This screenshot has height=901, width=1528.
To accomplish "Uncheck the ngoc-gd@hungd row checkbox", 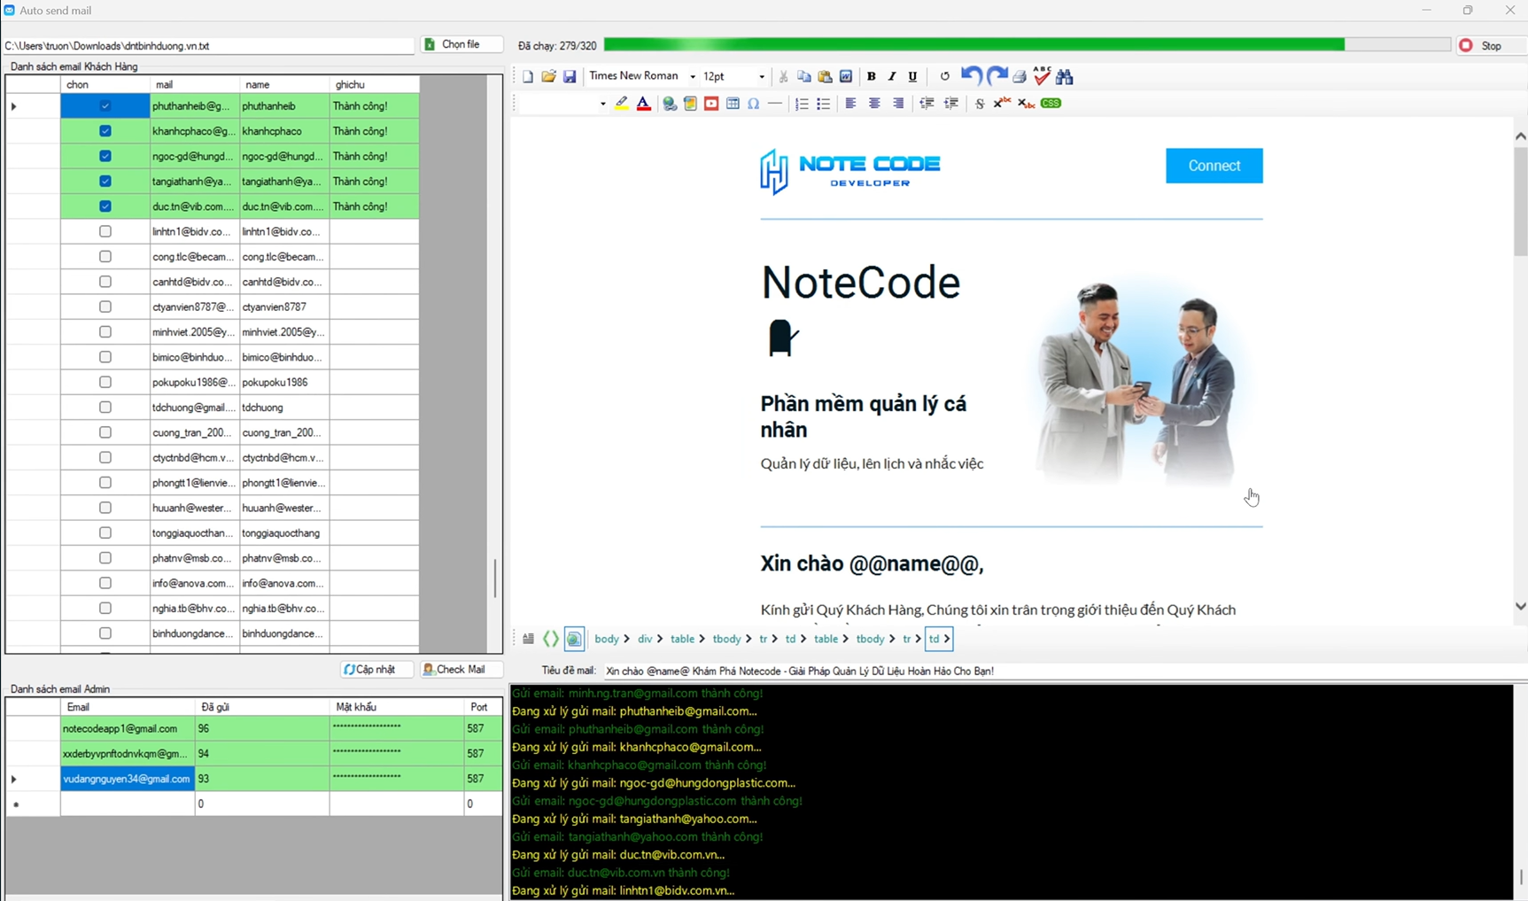I will click(105, 156).
